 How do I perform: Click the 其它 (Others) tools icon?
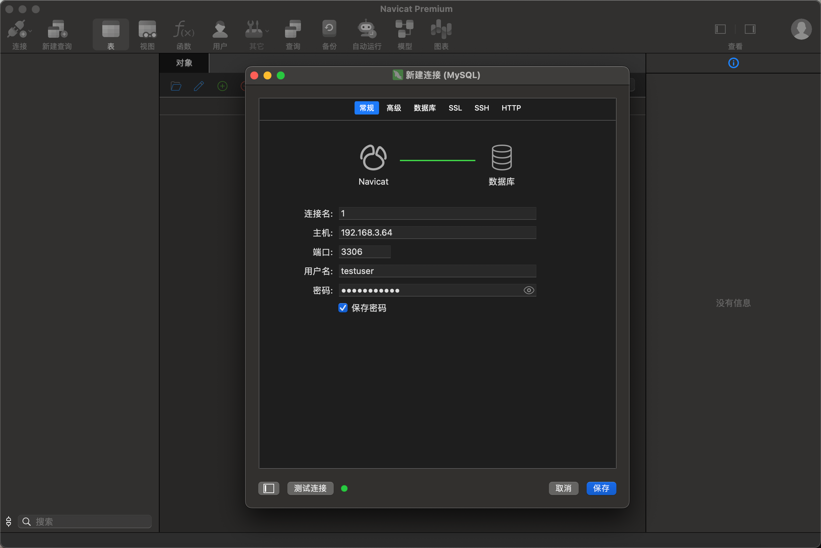coord(254,29)
